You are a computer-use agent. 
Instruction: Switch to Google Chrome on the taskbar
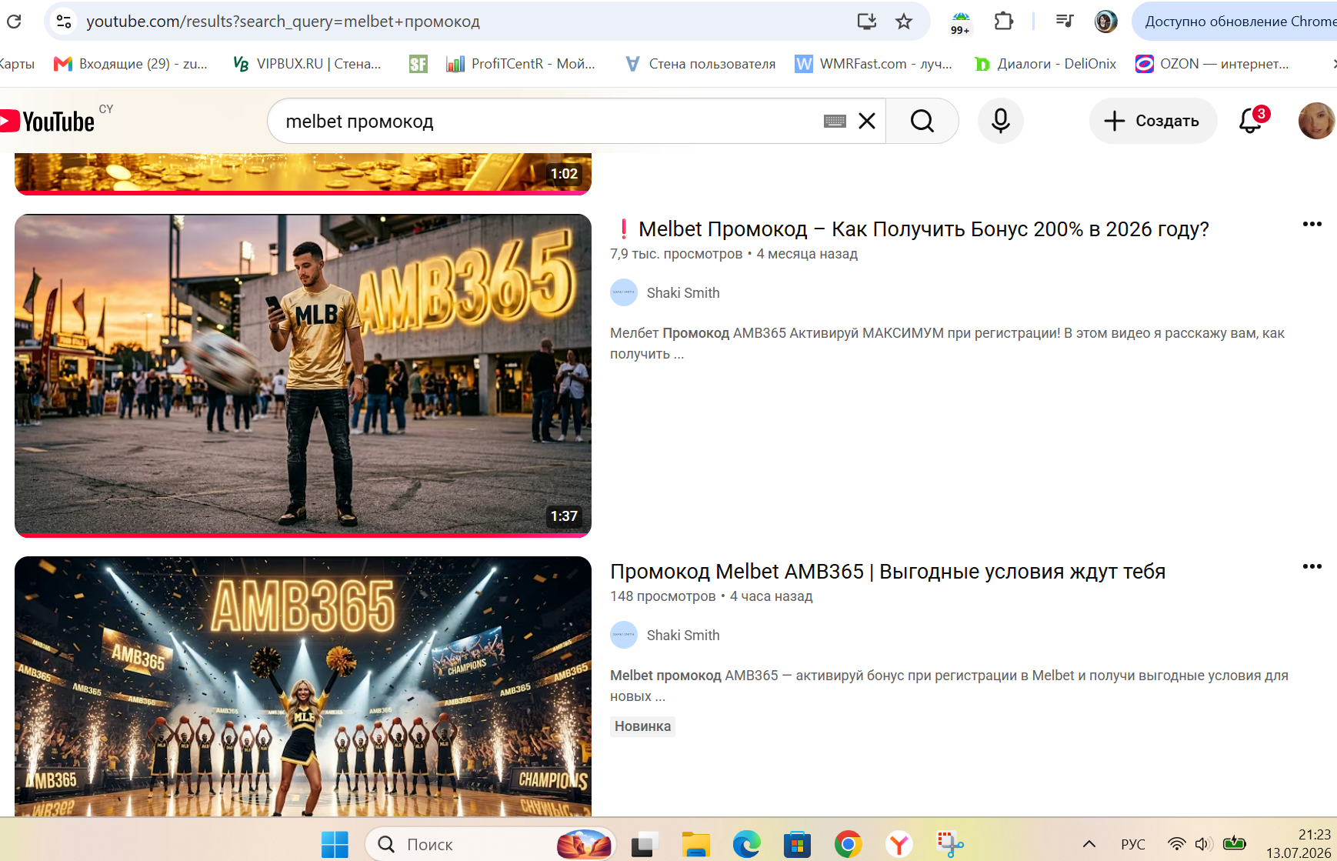click(x=848, y=844)
